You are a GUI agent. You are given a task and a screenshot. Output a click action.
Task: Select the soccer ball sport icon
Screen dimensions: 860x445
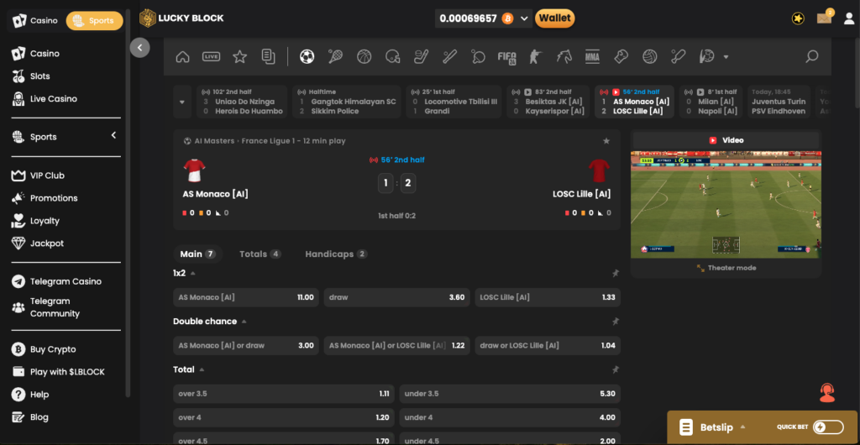307,56
